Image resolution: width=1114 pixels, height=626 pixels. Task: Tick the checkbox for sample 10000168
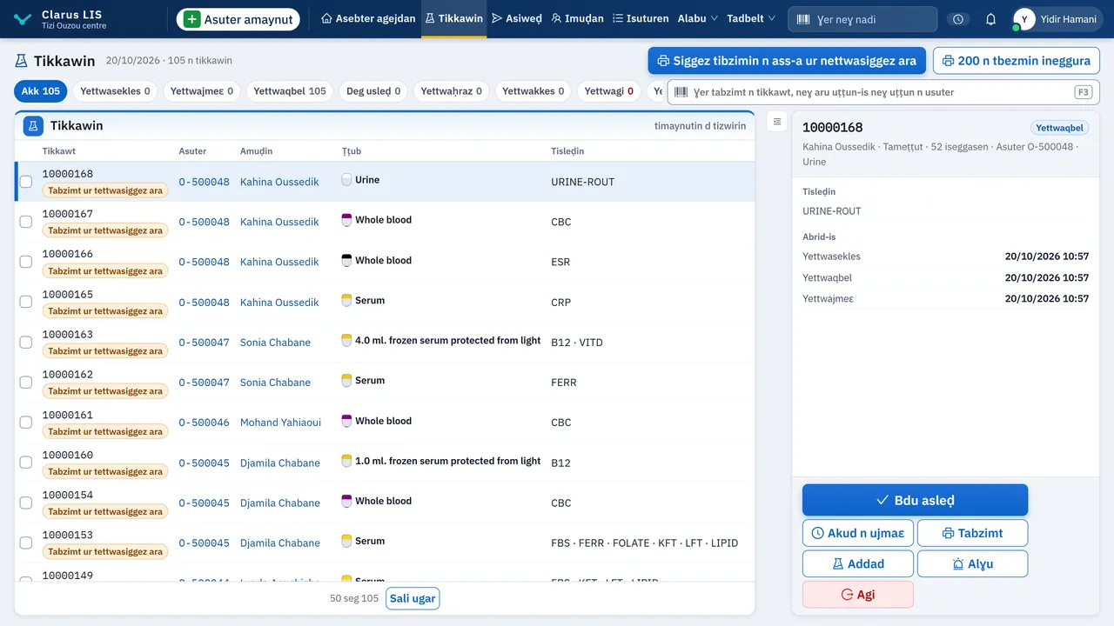pos(26,182)
